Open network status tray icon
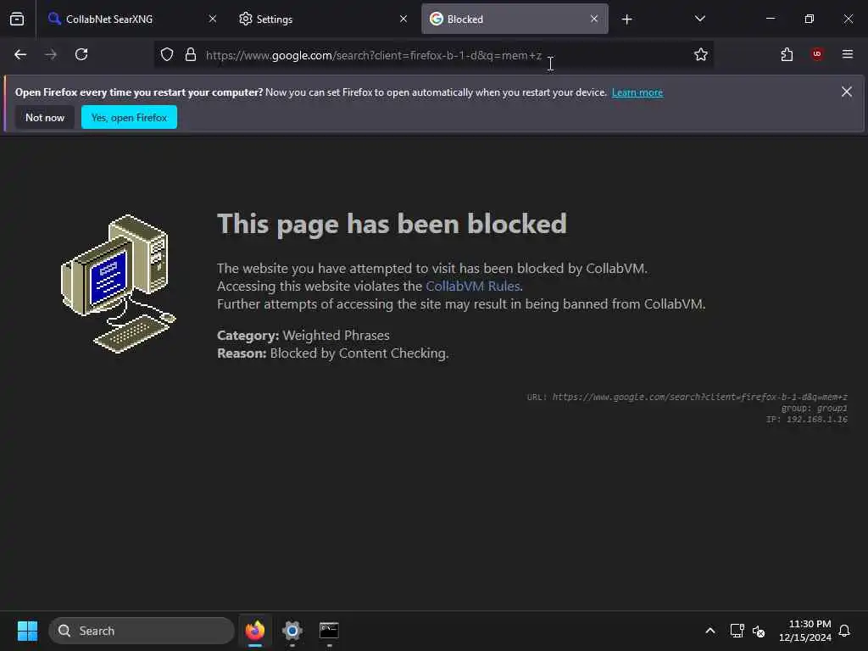 (x=737, y=631)
